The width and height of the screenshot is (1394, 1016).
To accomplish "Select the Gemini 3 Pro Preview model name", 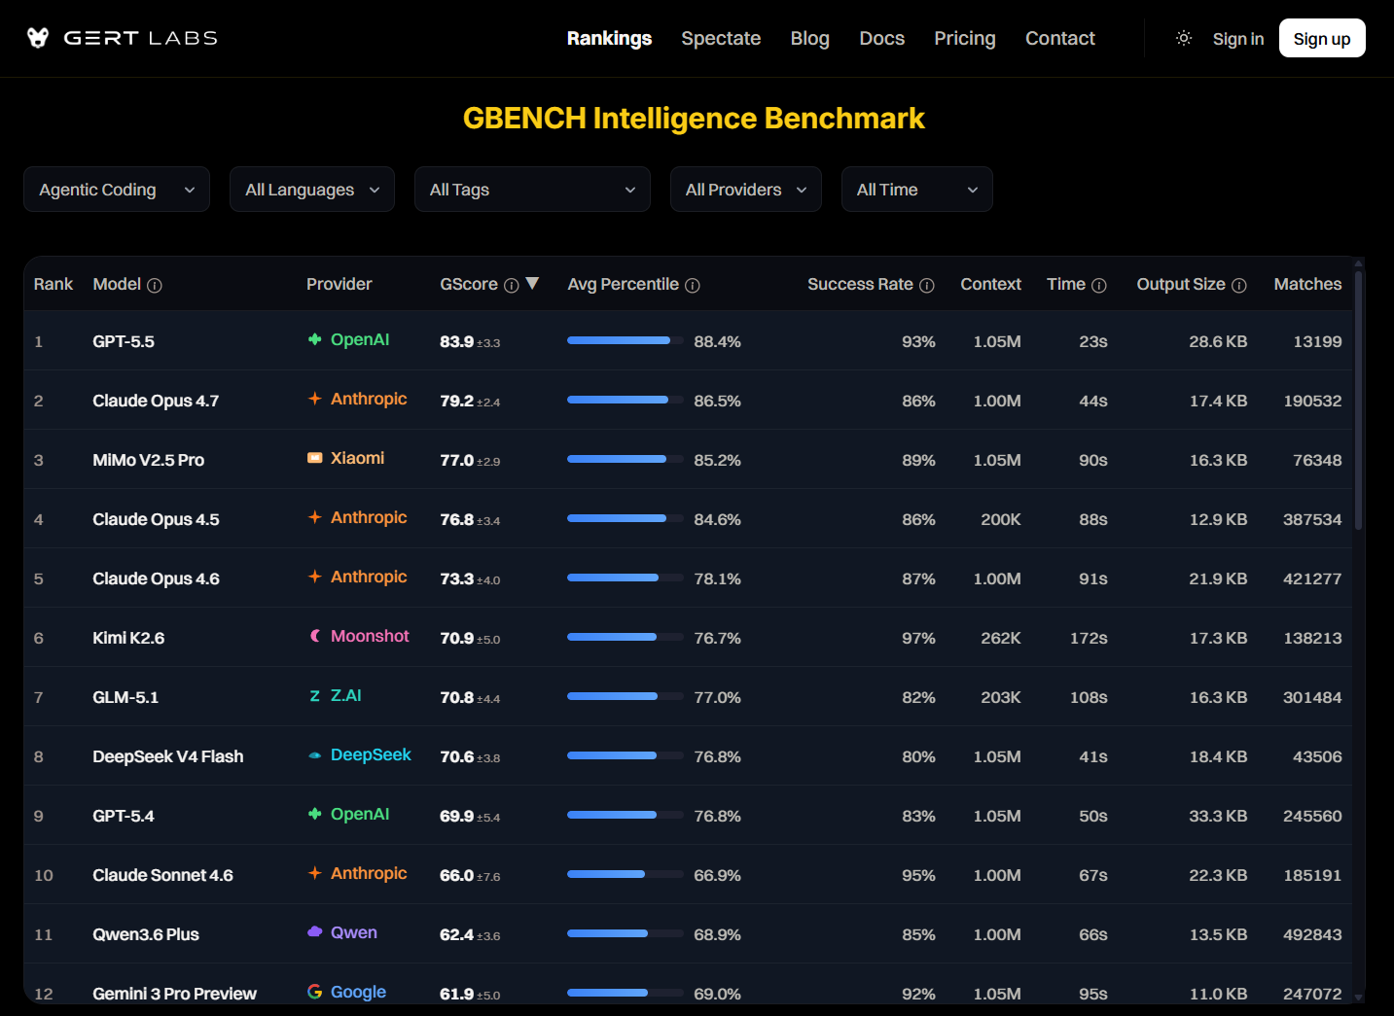I will coord(175,994).
